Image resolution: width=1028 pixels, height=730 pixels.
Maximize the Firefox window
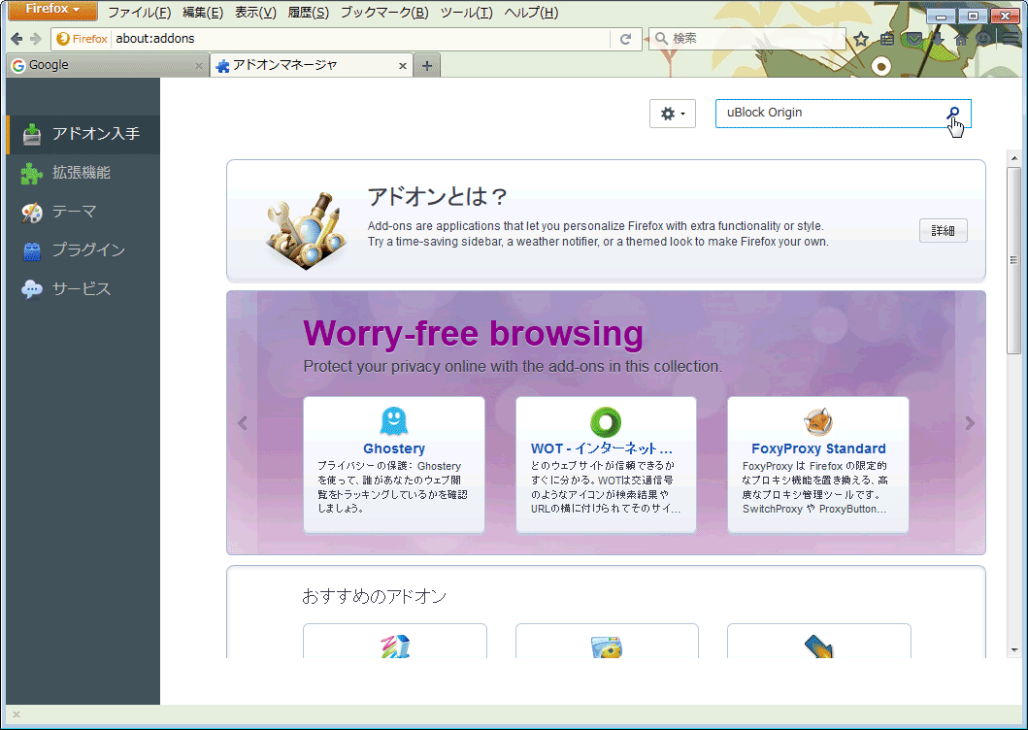click(973, 17)
